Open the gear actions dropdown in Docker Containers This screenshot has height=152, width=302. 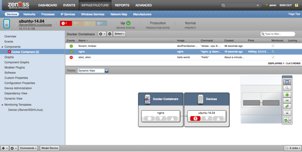point(102,34)
